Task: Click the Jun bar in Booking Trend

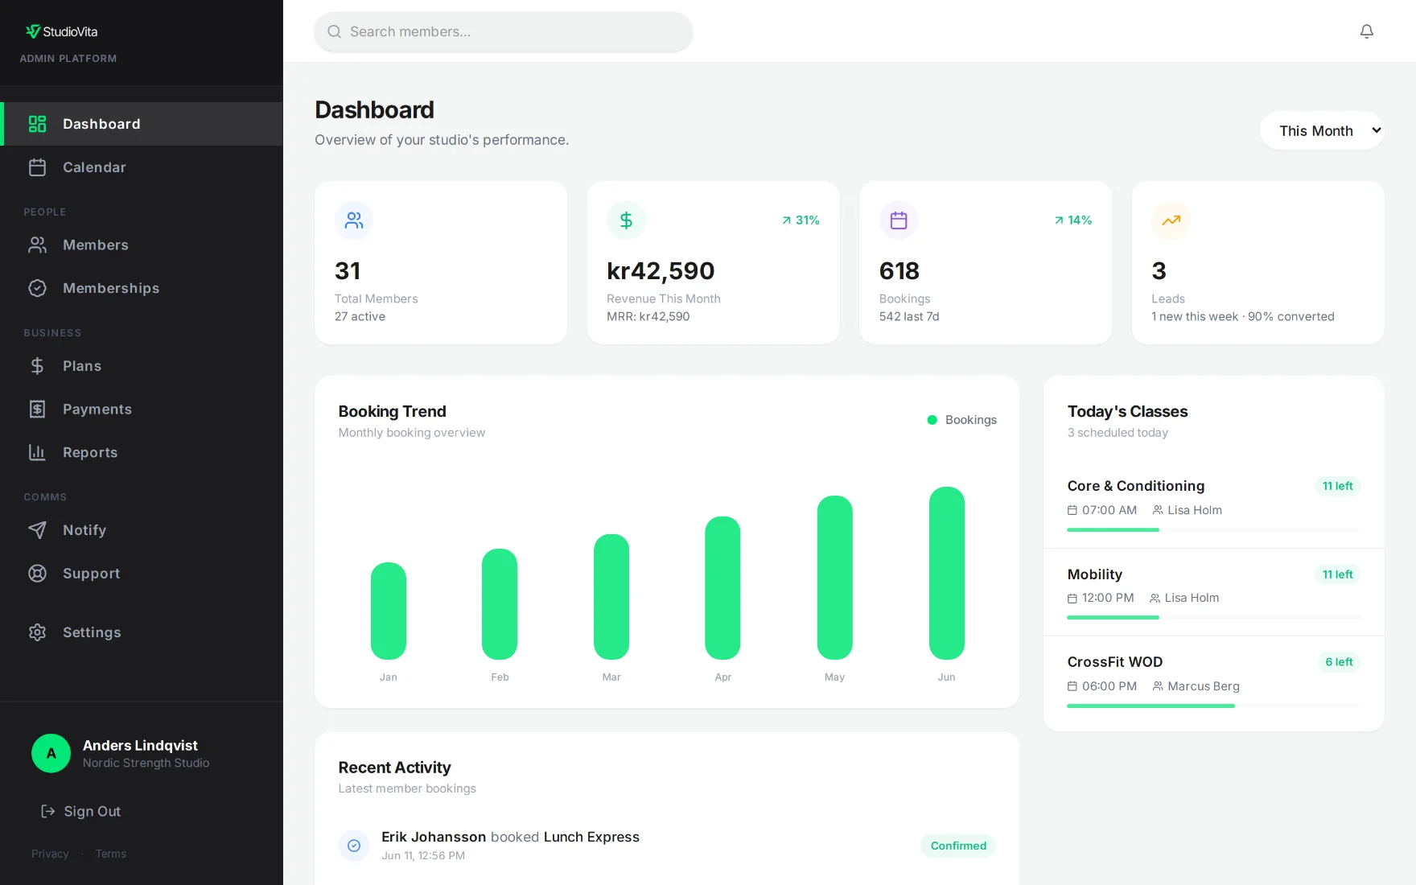Action: click(x=946, y=573)
